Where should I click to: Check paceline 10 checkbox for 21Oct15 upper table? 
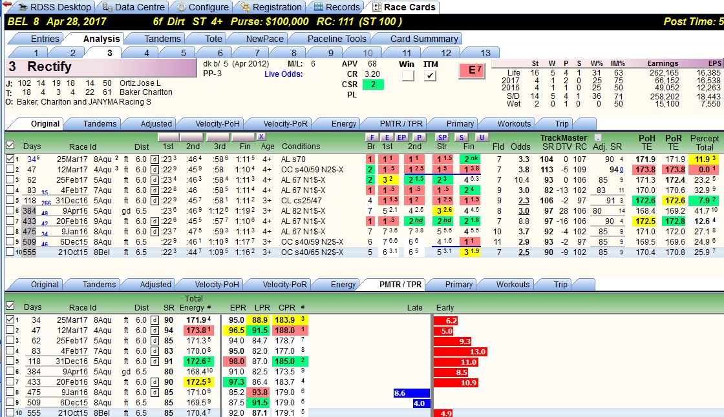(10, 252)
